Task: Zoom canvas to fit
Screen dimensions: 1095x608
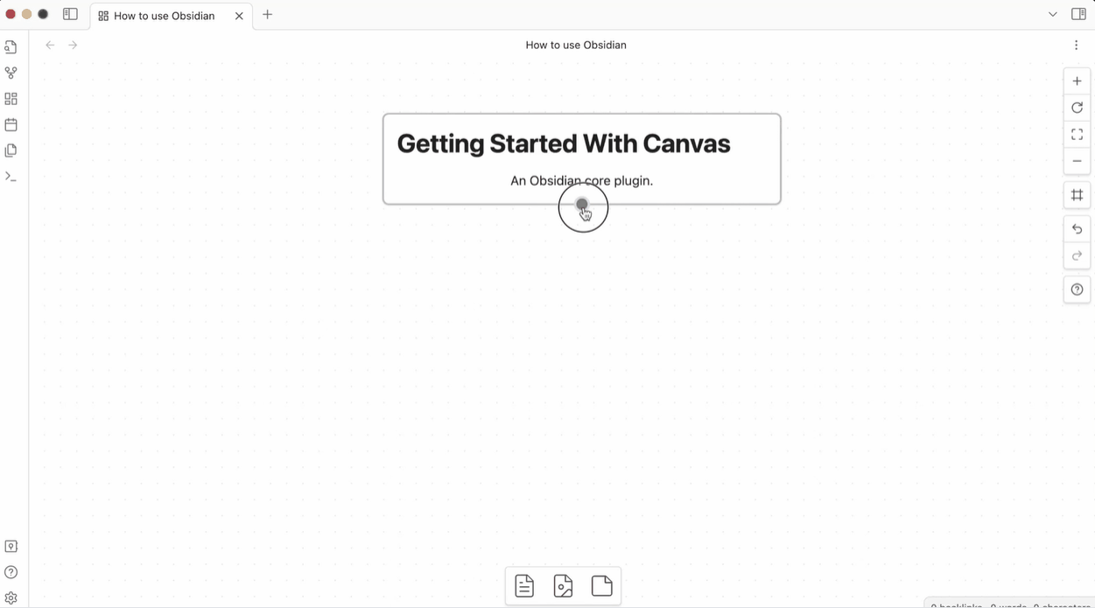Action: (1077, 134)
